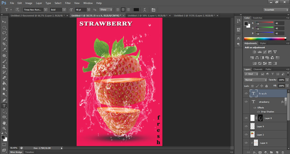Click the text color swatch in options bar

pyautogui.click(x=136, y=10)
